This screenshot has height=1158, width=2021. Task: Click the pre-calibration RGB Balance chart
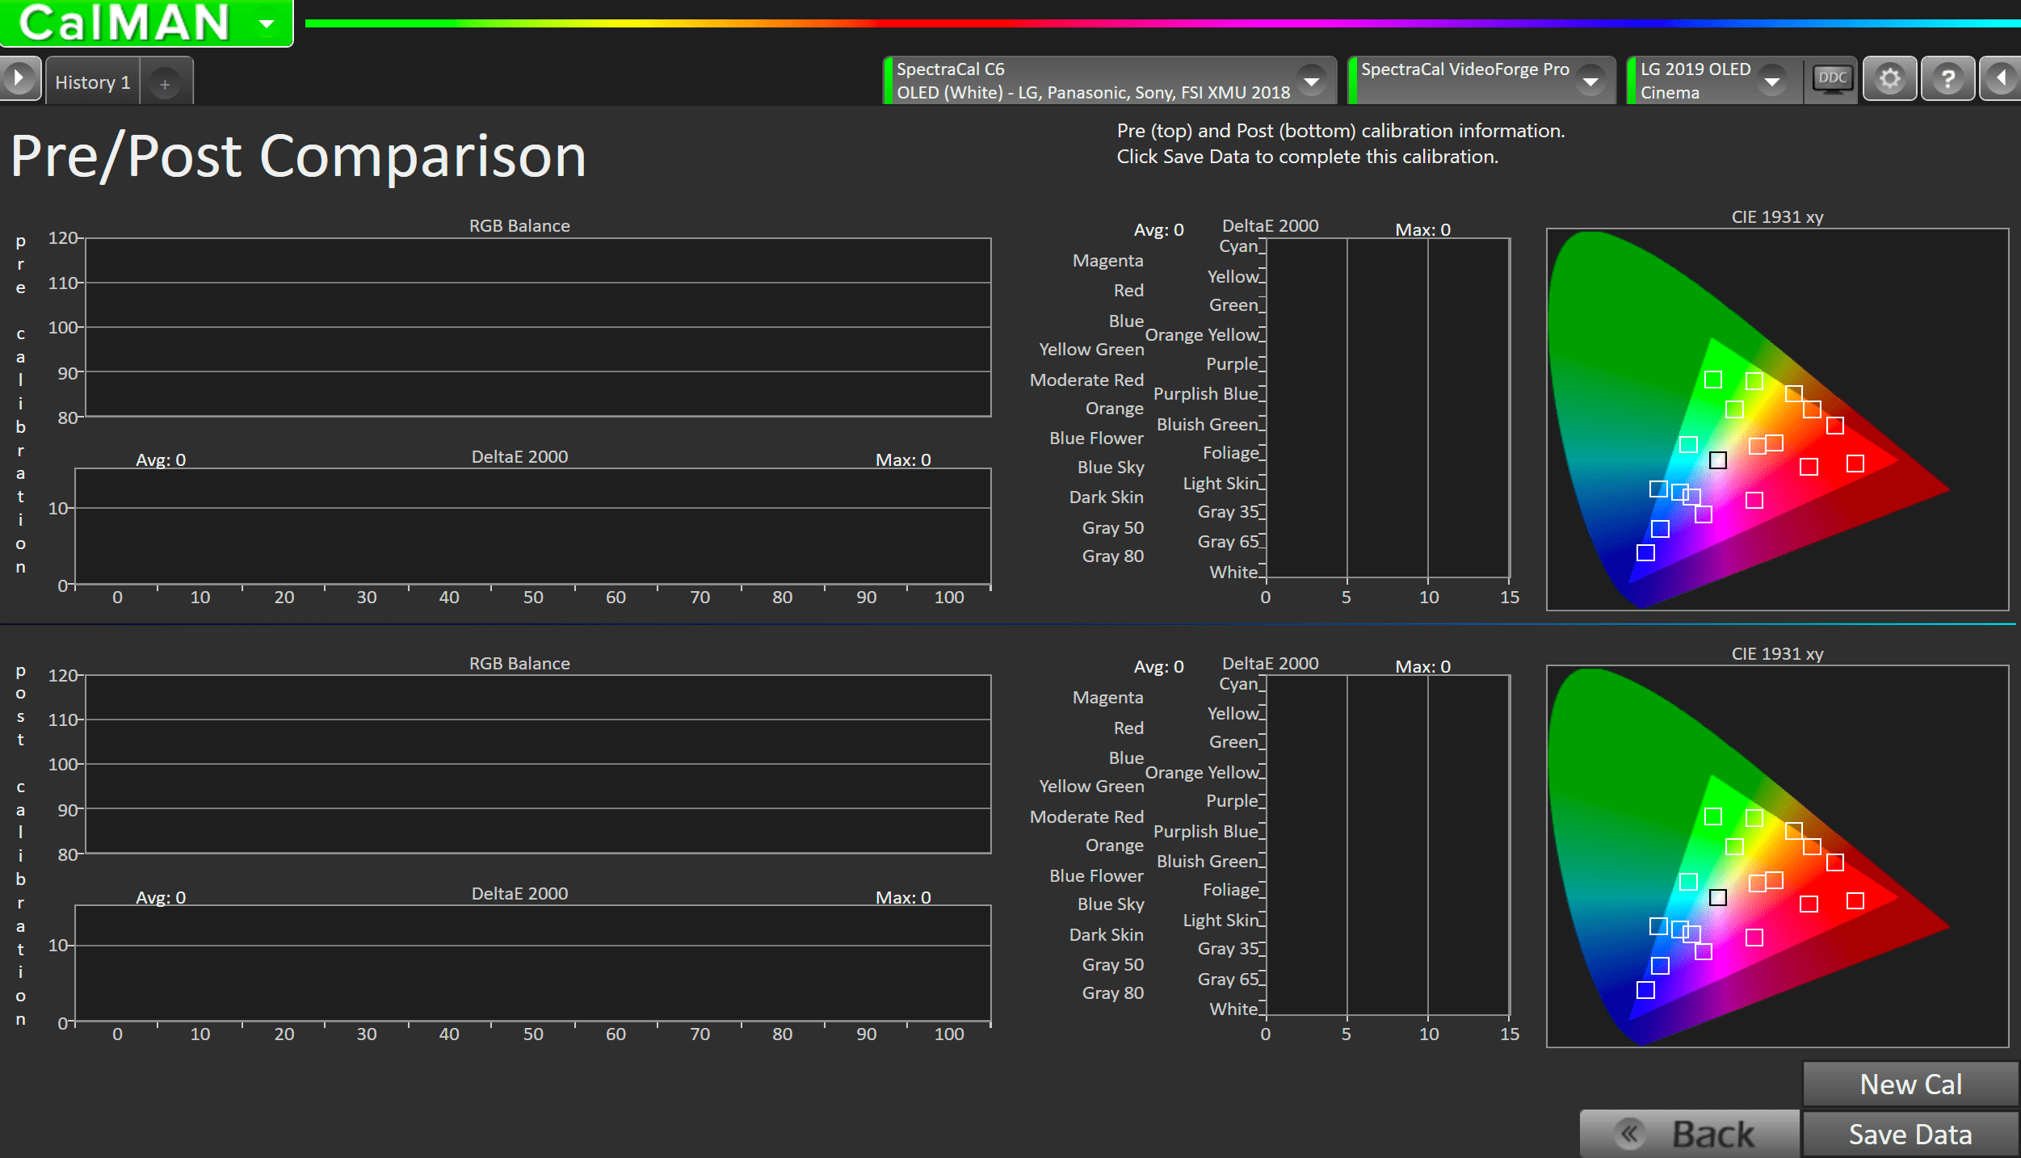coord(538,327)
